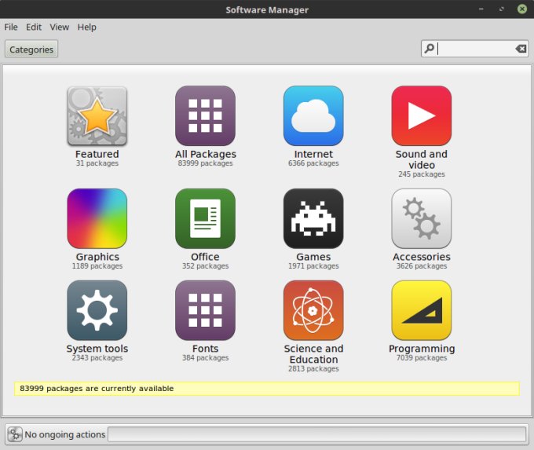Screen dimensions: 534x450
Task: Open the Accessories gears icon
Action: (422, 218)
